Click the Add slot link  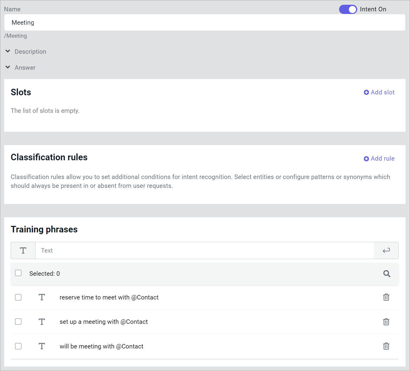pyautogui.click(x=382, y=92)
